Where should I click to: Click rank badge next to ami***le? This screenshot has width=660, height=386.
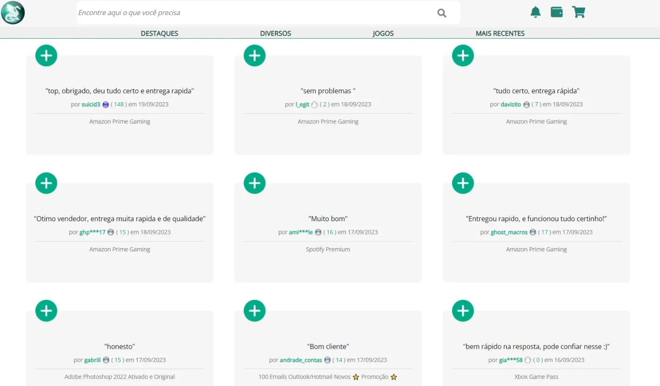pos(318,232)
